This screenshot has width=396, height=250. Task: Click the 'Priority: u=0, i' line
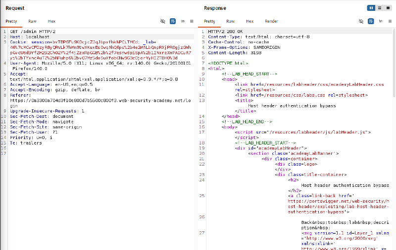coord(31,137)
